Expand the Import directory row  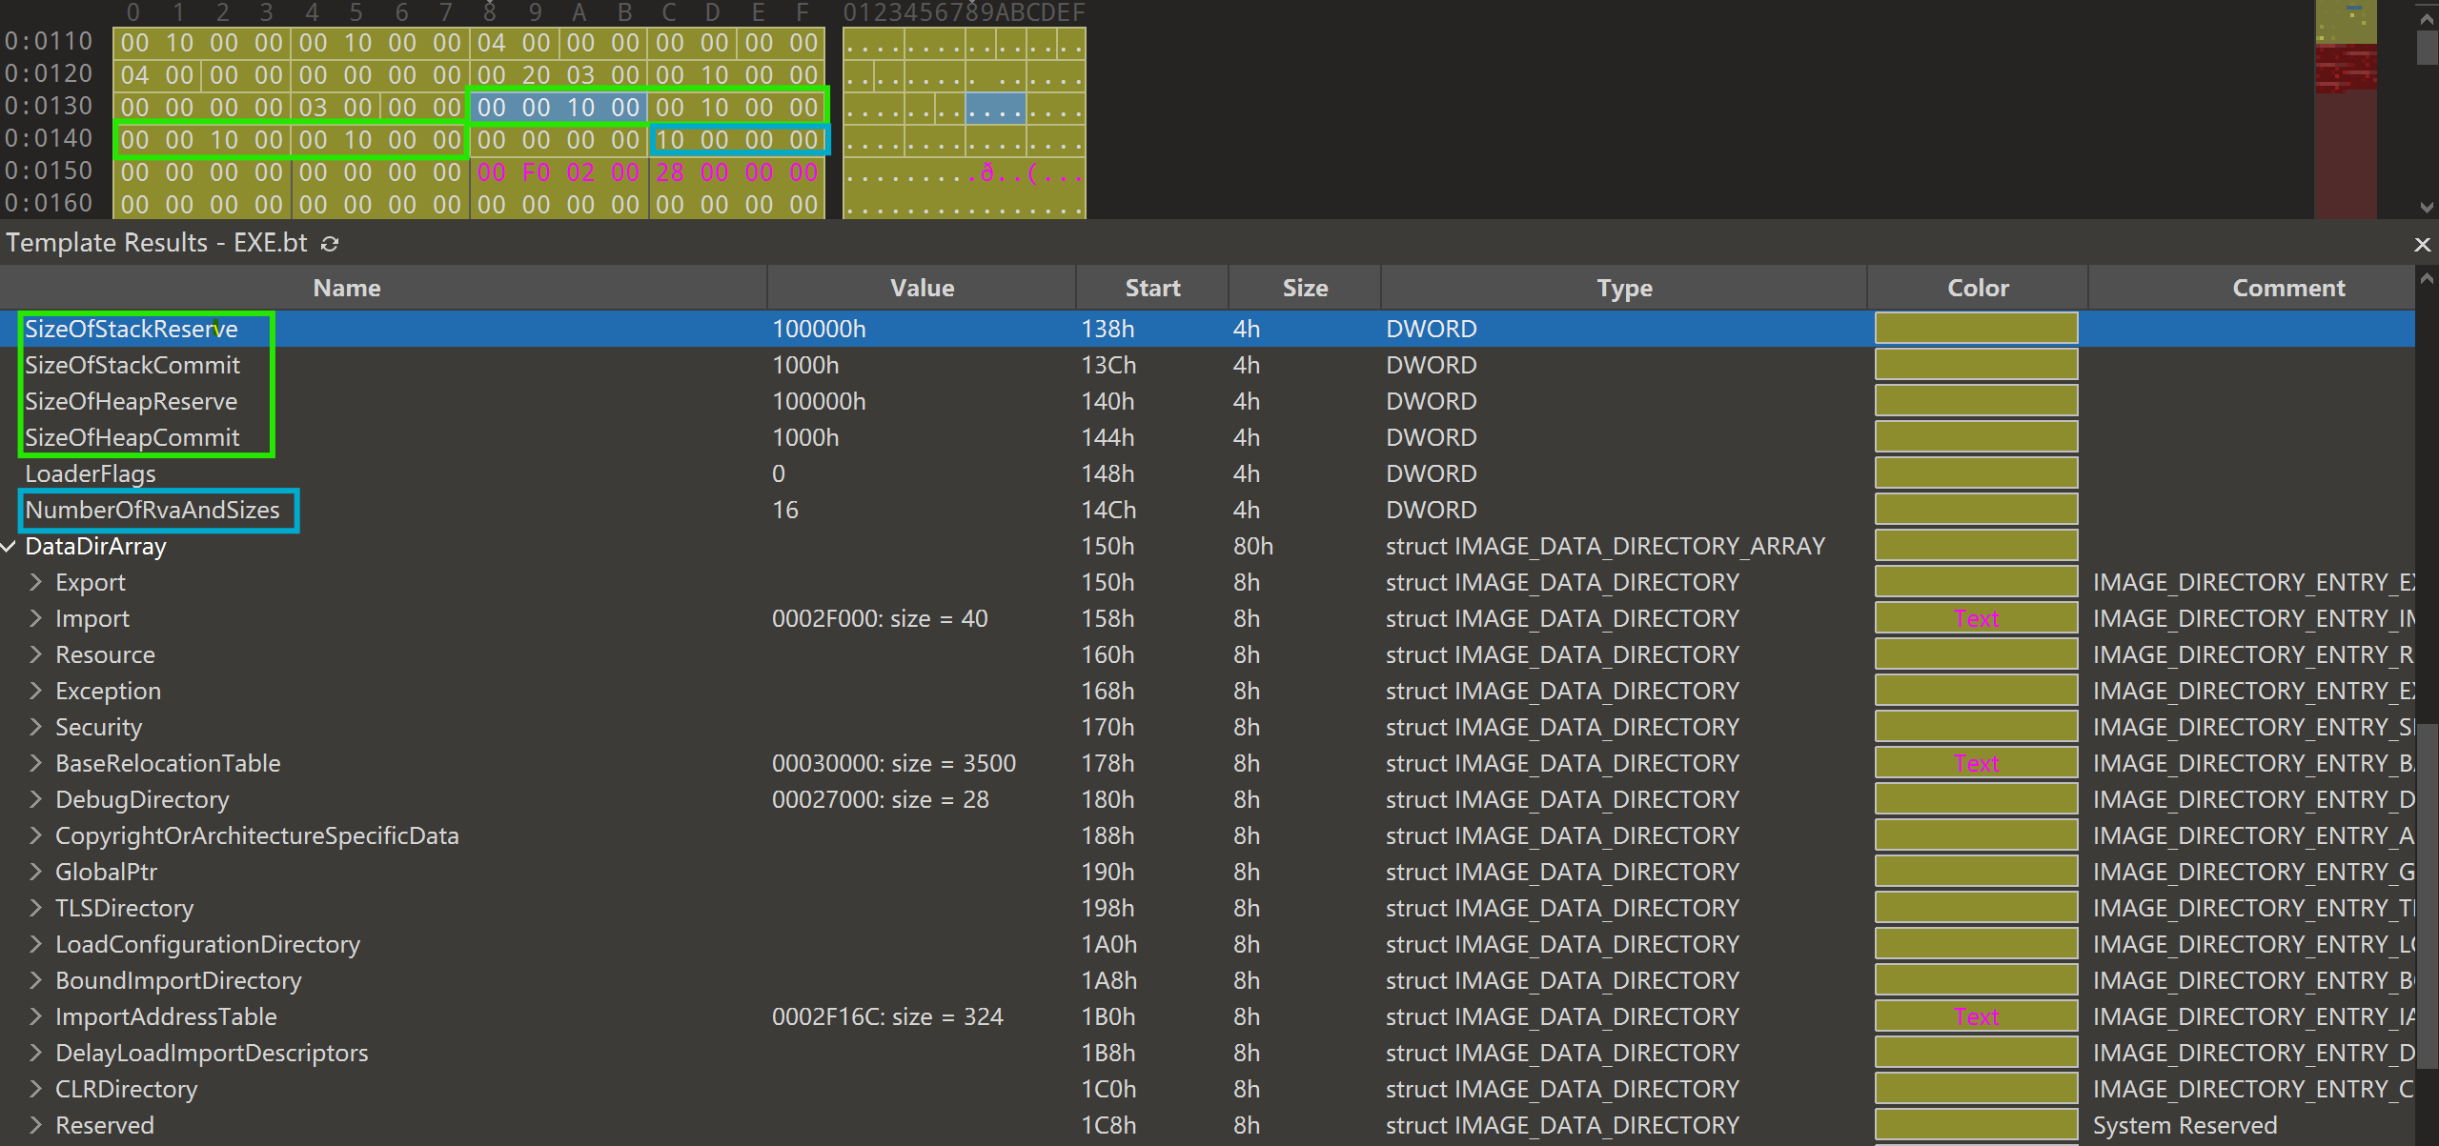coord(35,618)
